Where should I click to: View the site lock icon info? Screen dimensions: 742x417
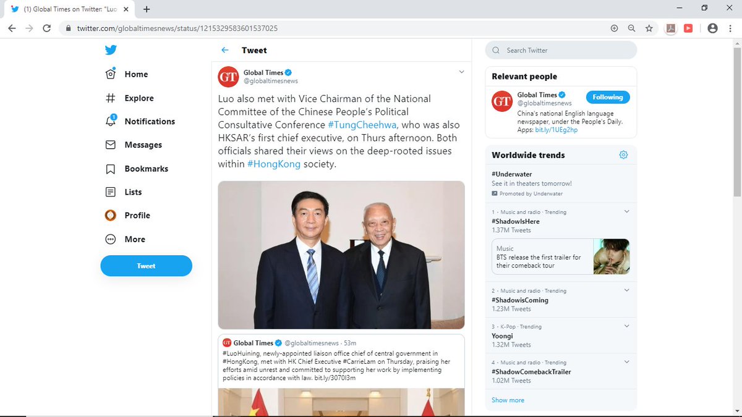pos(67,28)
